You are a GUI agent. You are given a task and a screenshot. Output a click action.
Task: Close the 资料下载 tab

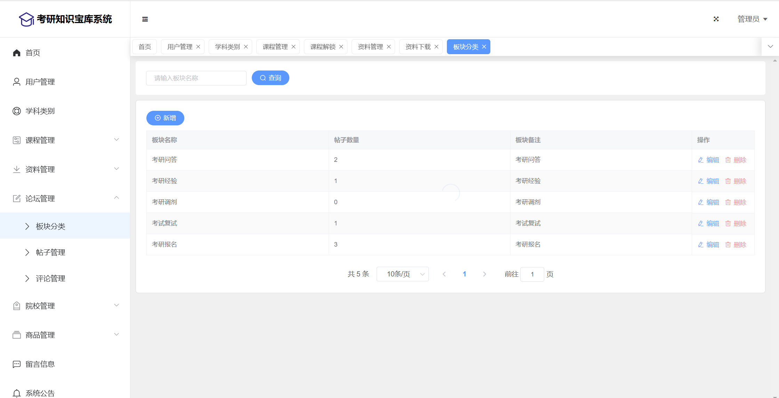click(x=436, y=47)
